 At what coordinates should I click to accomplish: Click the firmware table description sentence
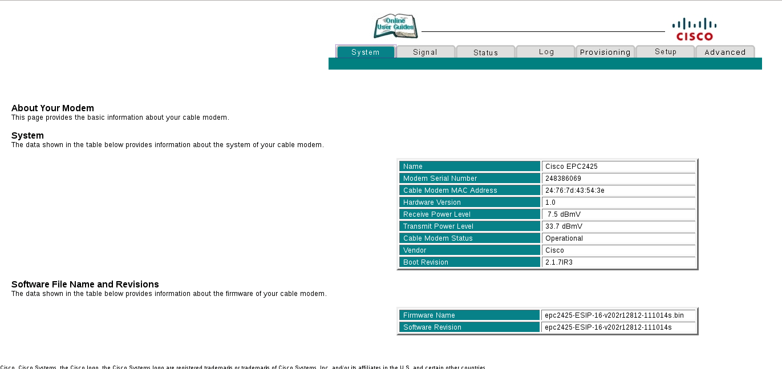point(169,294)
